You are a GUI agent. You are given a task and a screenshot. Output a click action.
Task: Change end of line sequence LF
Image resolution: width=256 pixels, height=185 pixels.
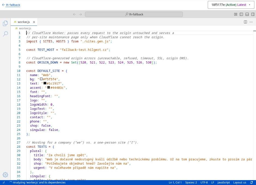point(213,183)
